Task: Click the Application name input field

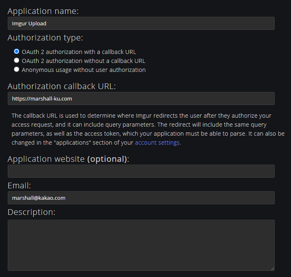Action: coord(141,23)
